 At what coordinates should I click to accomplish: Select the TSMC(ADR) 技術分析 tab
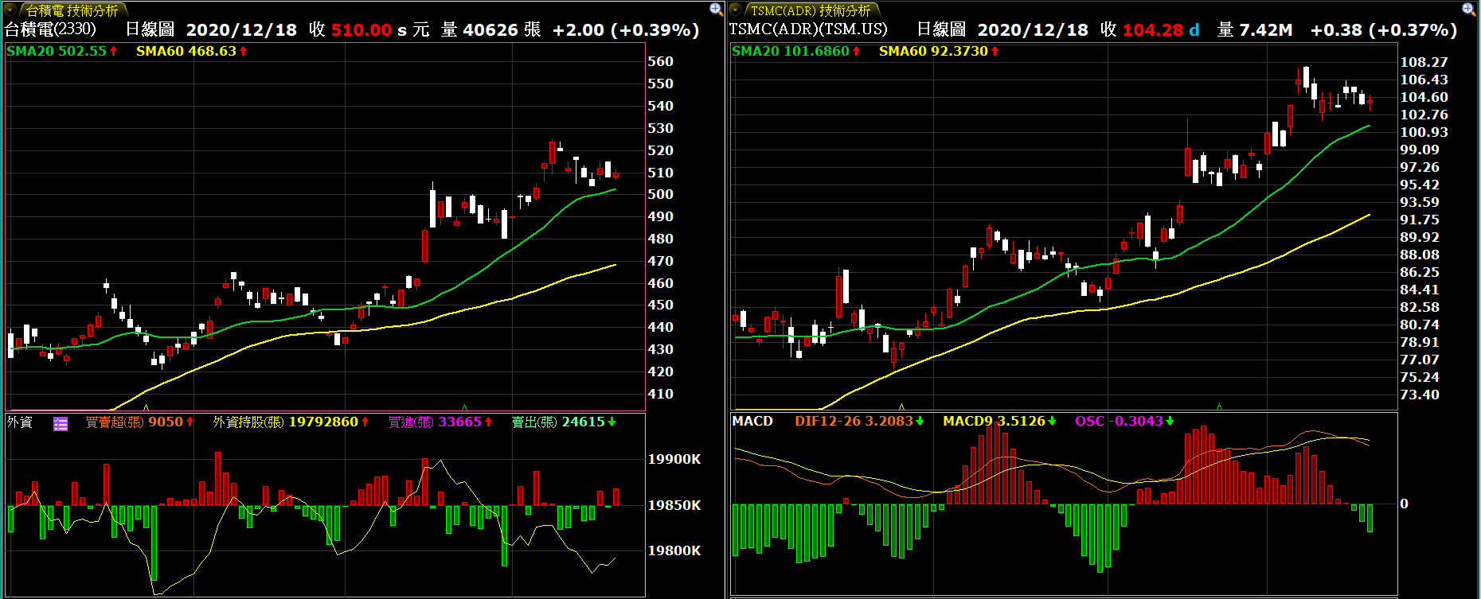coord(811,10)
